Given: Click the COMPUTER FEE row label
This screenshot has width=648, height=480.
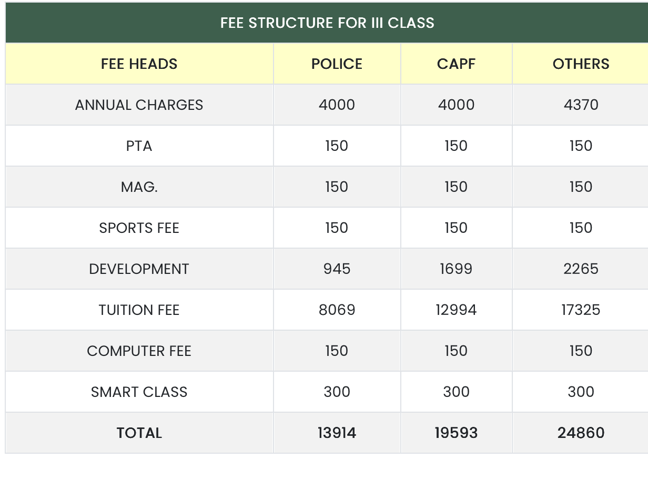Looking at the screenshot, I should click(x=139, y=351).
